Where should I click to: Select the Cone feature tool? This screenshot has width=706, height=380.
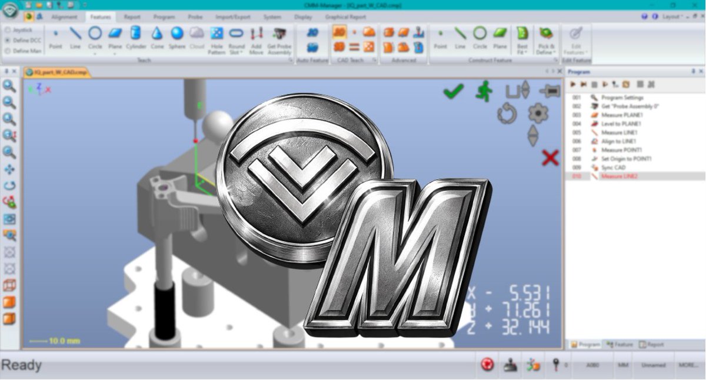click(157, 38)
